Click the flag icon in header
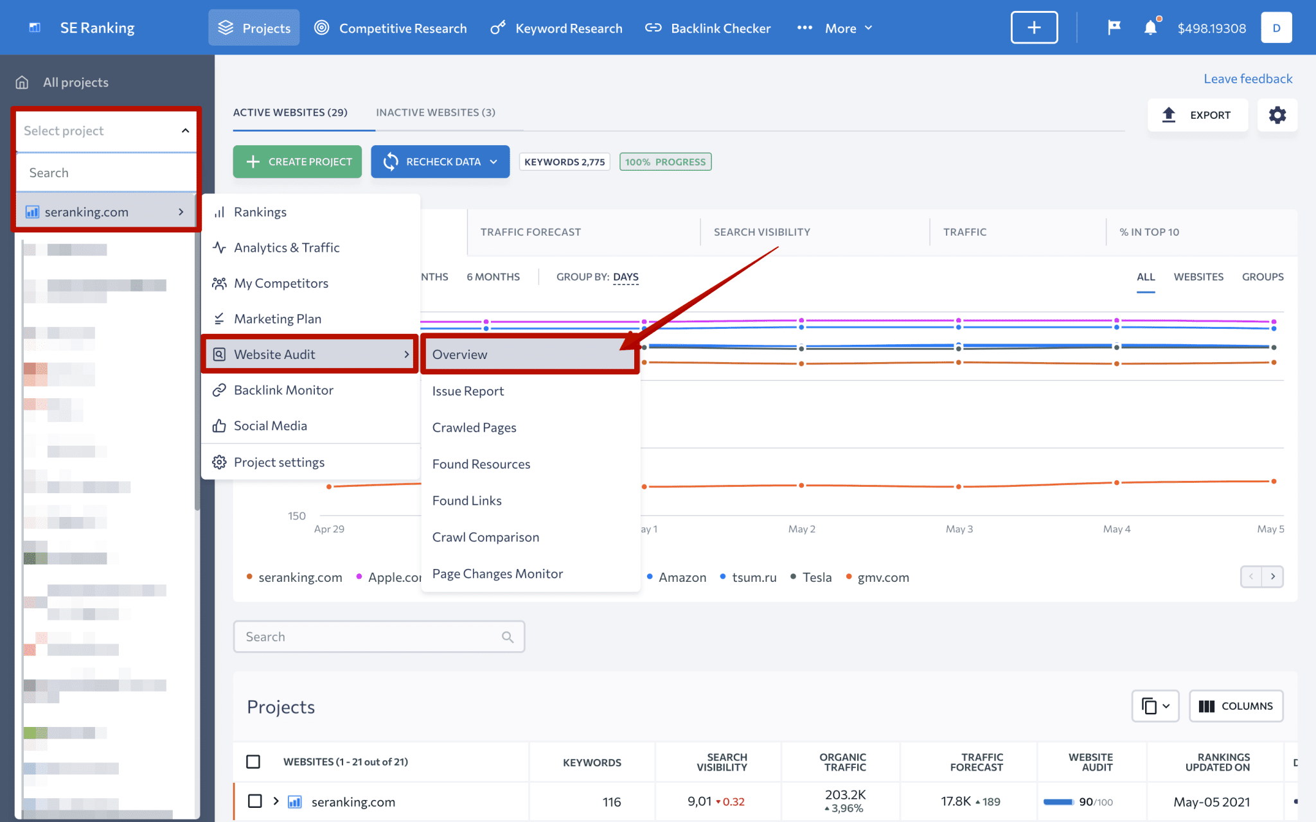Screen dimensions: 1316x822 coord(1114,28)
